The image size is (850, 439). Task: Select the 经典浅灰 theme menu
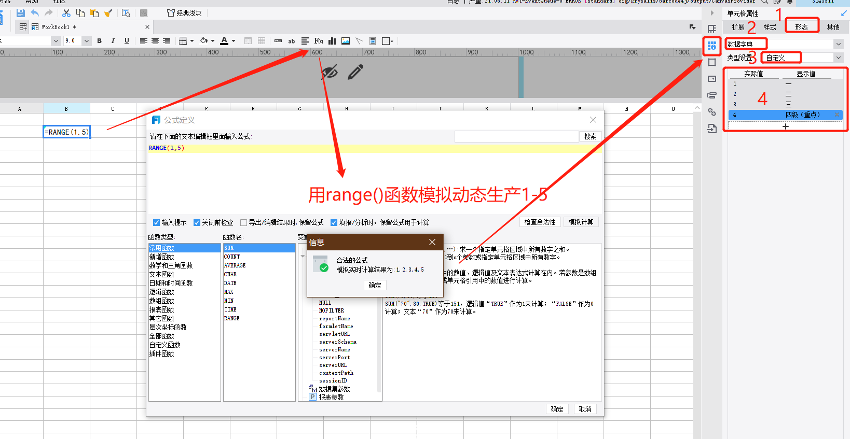185,13
